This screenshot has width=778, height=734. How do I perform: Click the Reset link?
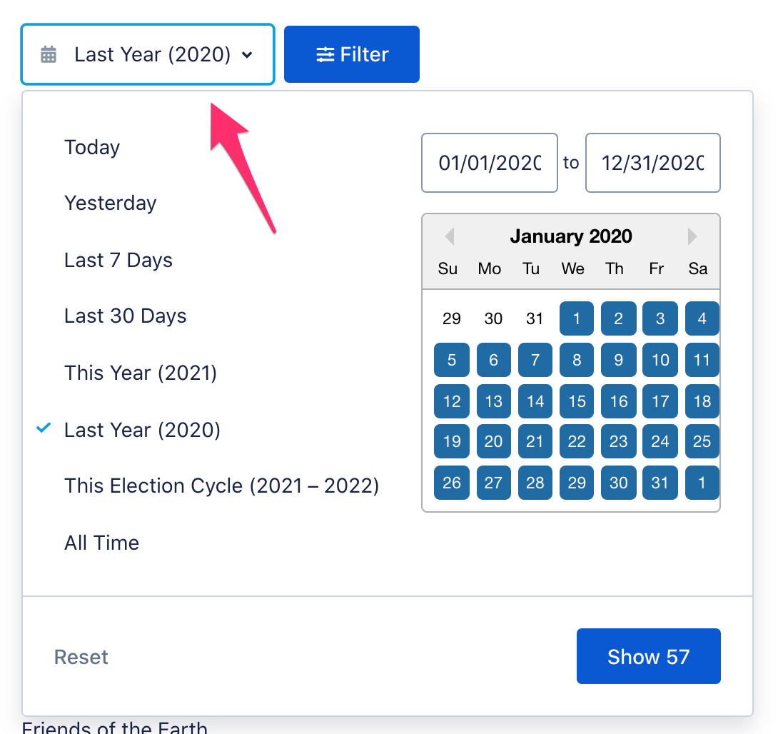coord(81,657)
